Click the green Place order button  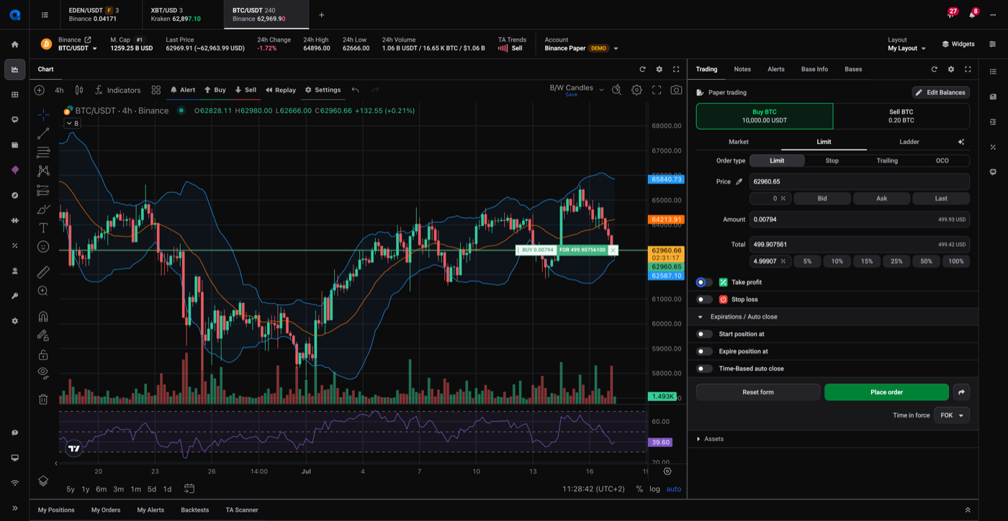(886, 392)
